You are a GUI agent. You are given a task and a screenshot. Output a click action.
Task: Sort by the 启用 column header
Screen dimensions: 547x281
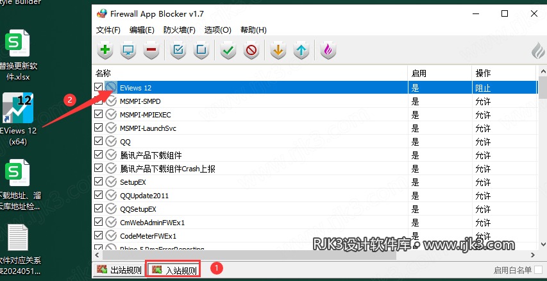(x=440, y=73)
